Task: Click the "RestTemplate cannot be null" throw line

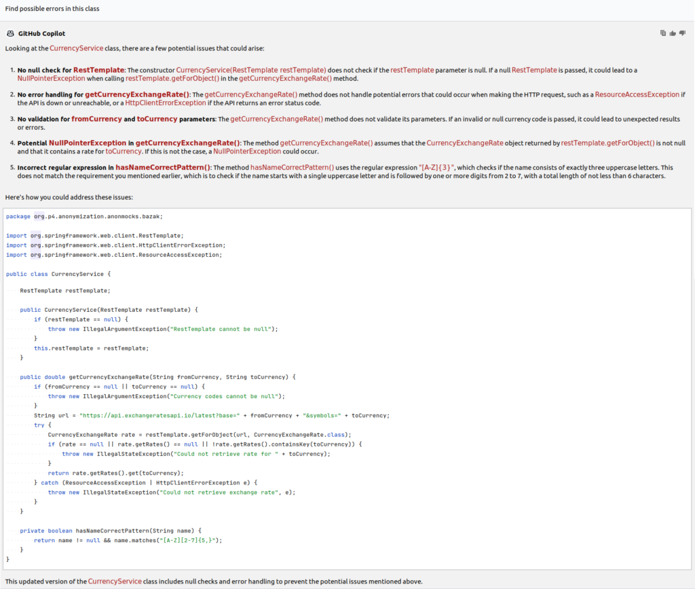Action: coord(163,329)
